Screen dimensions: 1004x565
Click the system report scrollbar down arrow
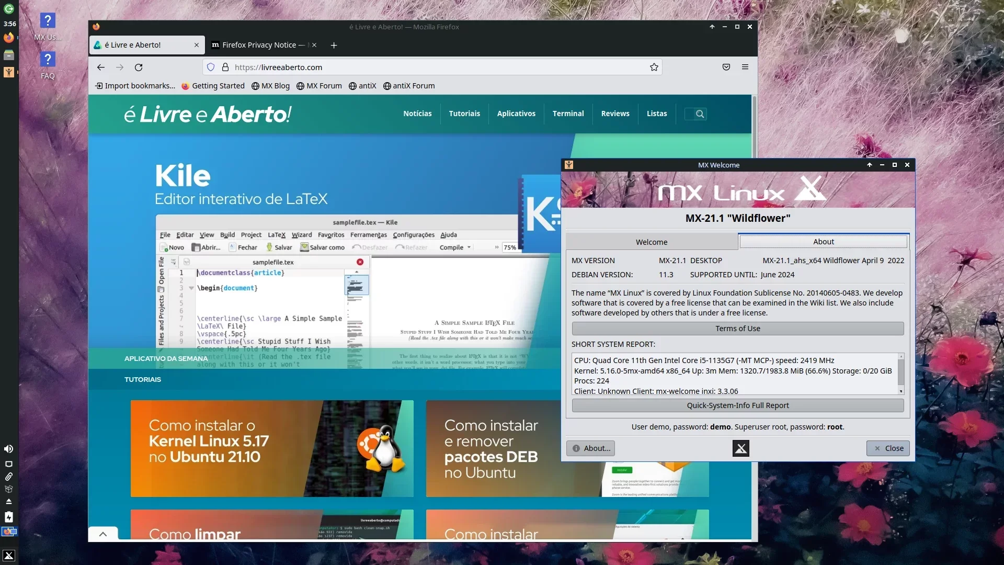click(x=900, y=391)
